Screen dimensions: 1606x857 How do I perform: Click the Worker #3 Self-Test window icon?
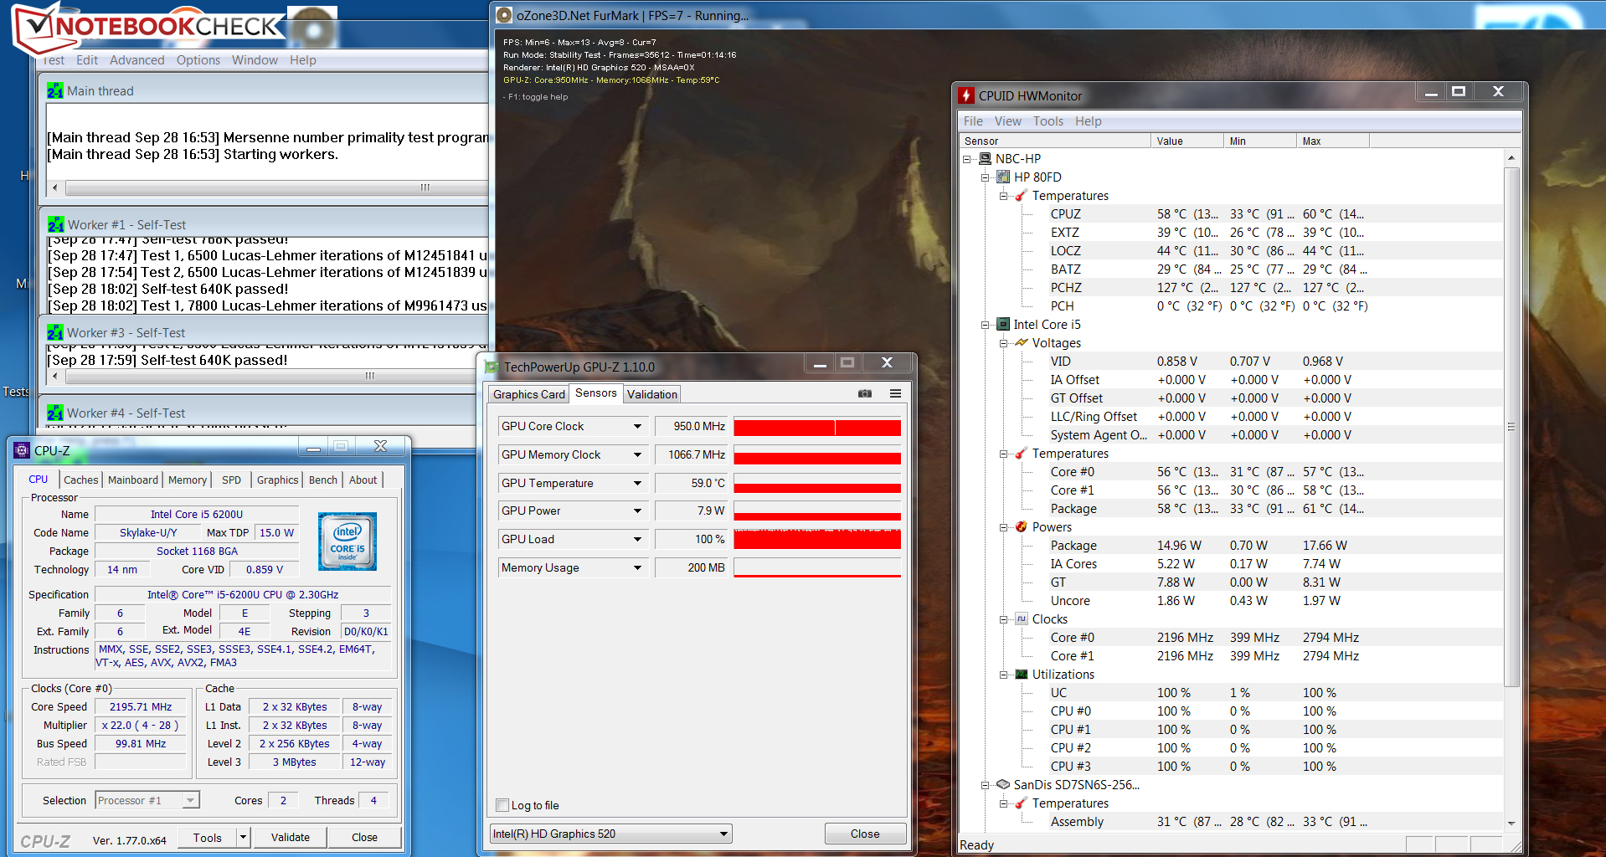tap(55, 332)
